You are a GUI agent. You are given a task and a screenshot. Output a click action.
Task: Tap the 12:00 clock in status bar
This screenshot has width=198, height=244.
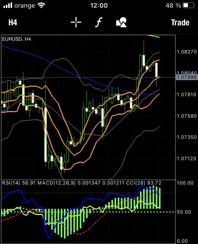pos(99,6)
